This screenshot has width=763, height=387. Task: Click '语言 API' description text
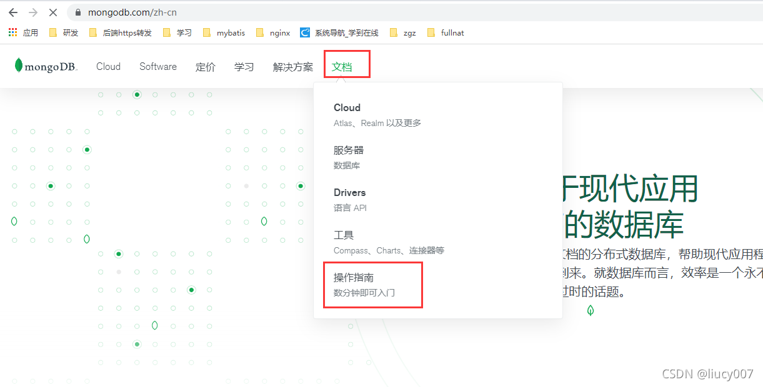pos(350,208)
